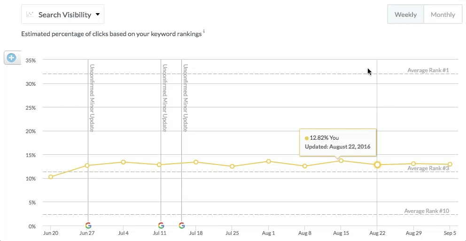Click the Google icon near Jul 18
This screenshot has height=241, width=466.
182,226
